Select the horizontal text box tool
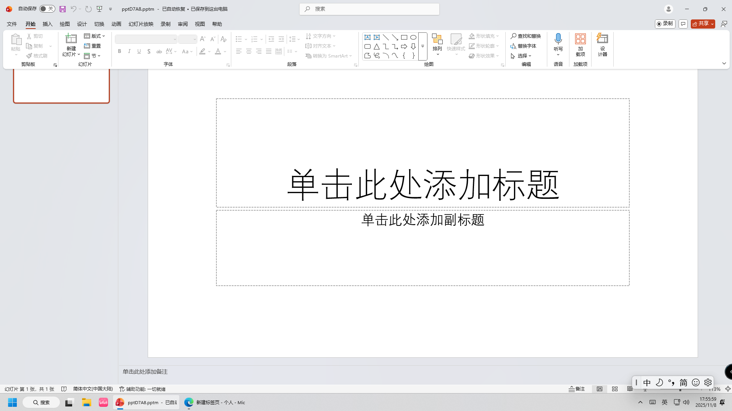Image resolution: width=732 pixels, height=411 pixels. point(368,37)
